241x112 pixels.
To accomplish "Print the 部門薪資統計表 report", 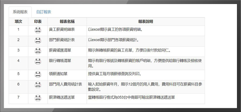I will 38,41.
